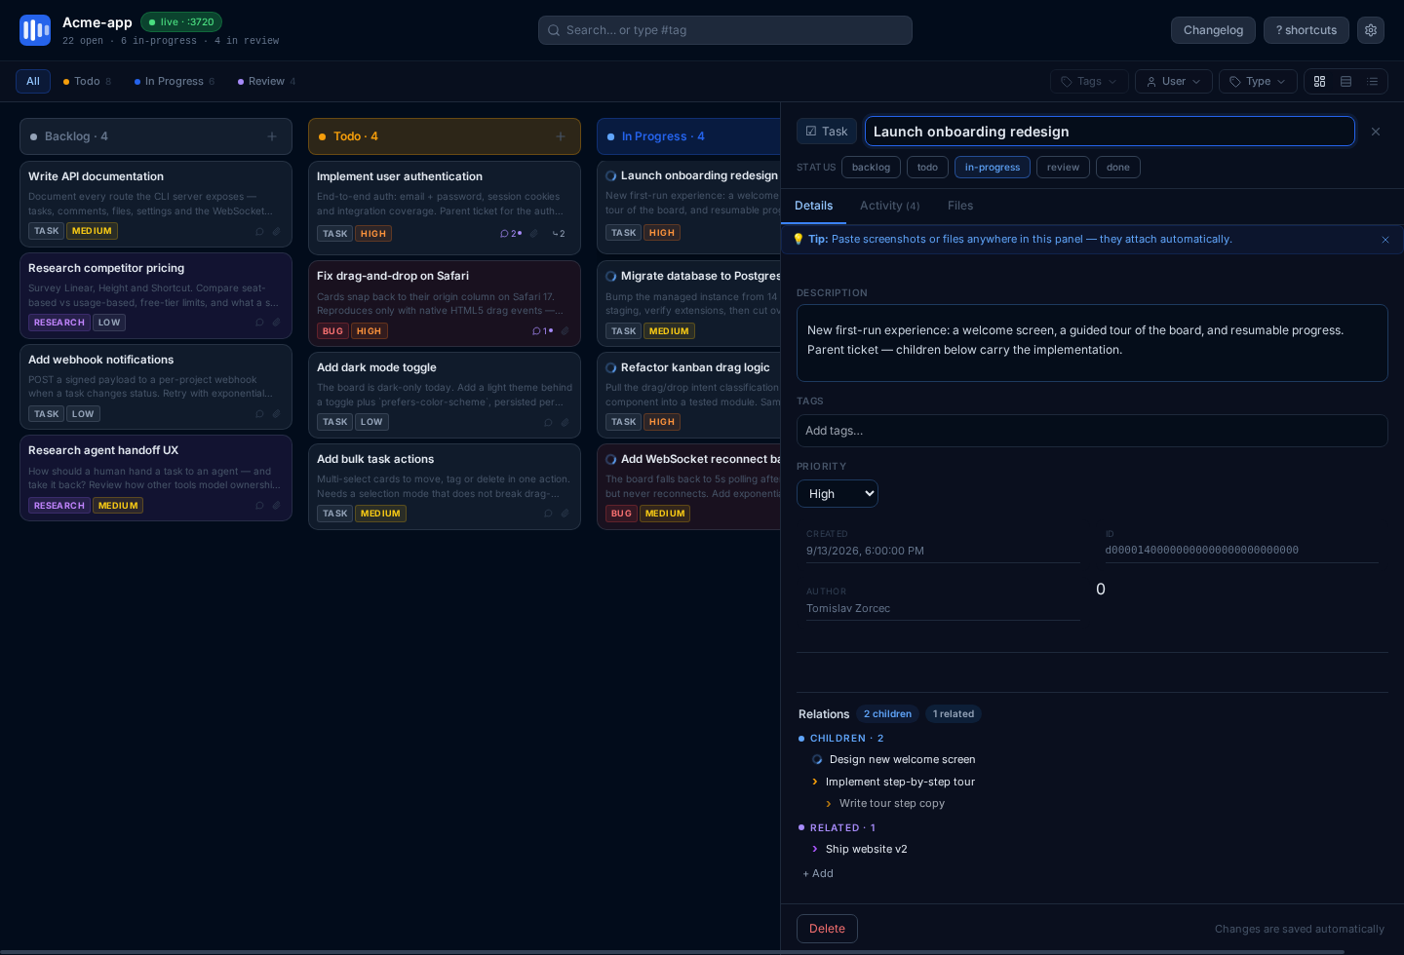The height and width of the screenshot is (955, 1404).
Task: Switch to the Activity tab
Action: click(889, 206)
